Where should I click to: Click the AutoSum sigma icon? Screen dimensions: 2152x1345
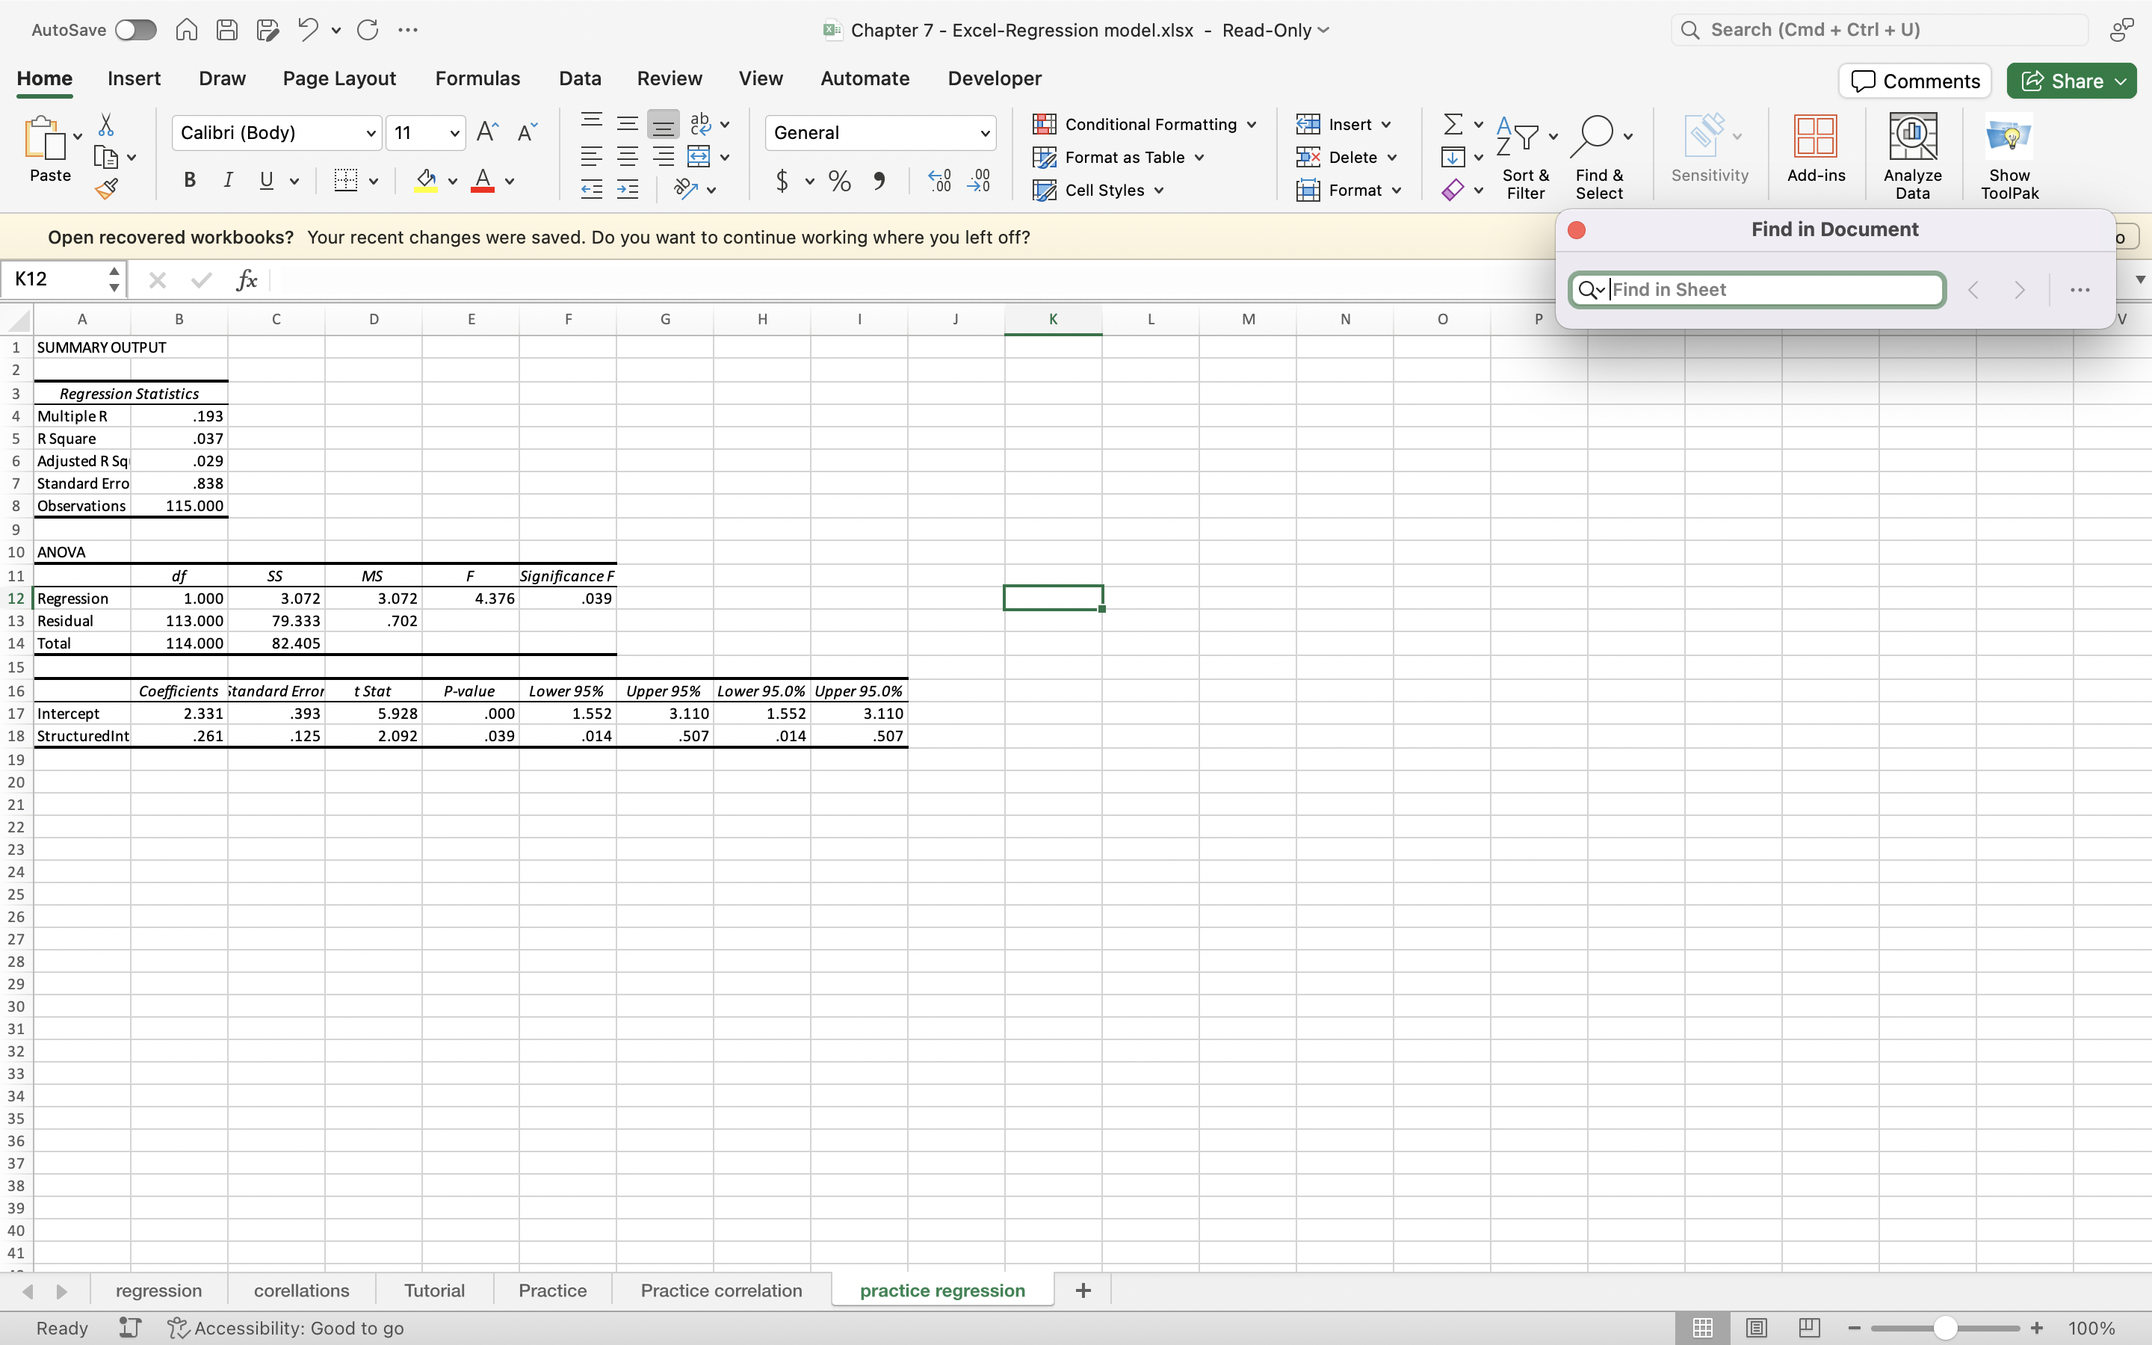[1452, 123]
